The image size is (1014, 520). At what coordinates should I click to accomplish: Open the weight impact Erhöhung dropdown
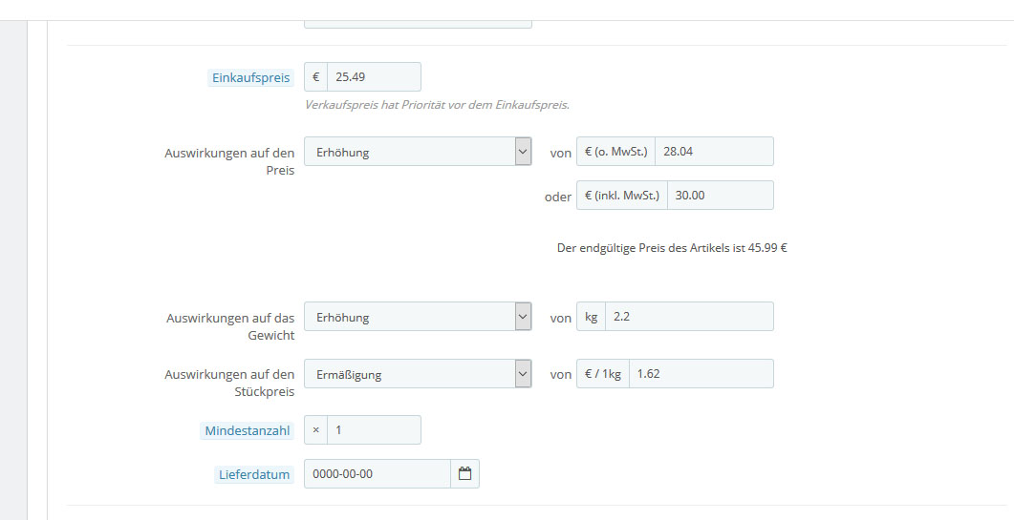pyautogui.click(x=417, y=317)
